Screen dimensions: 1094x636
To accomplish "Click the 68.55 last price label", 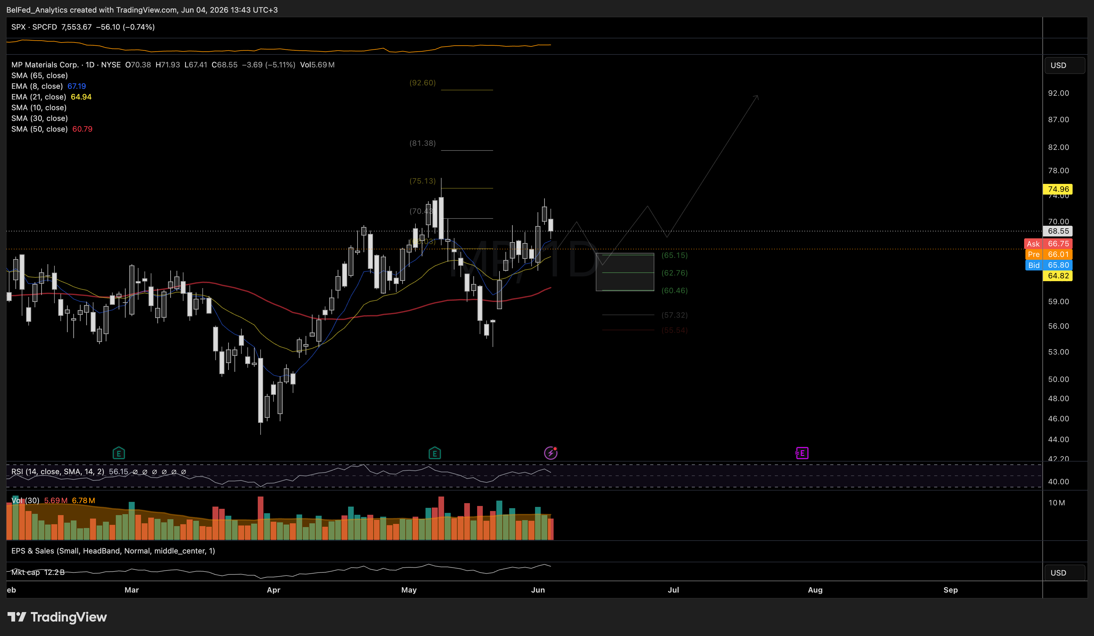I will point(1058,231).
